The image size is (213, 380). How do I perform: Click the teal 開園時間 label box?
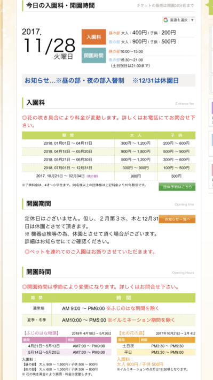click(93, 55)
